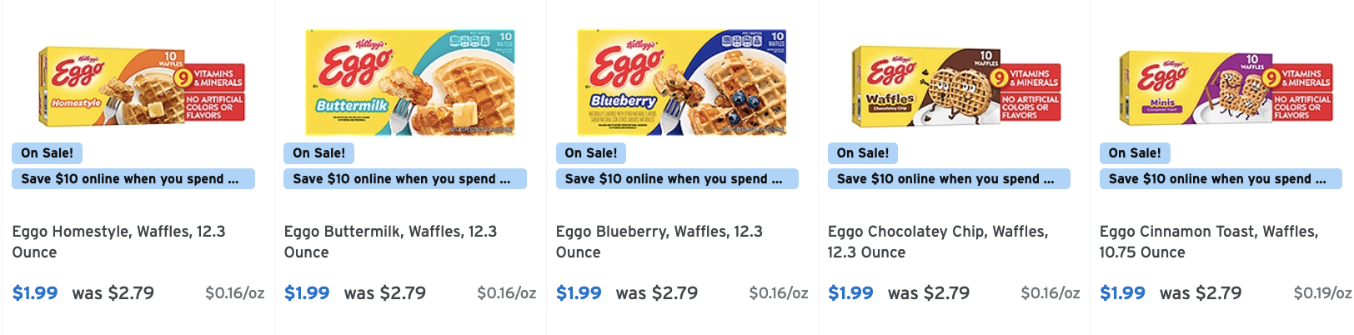This screenshot has height=335, width=1354.
Task: Click the On Sale! badge for Homestyle waffles
Action: pos(47,153)
